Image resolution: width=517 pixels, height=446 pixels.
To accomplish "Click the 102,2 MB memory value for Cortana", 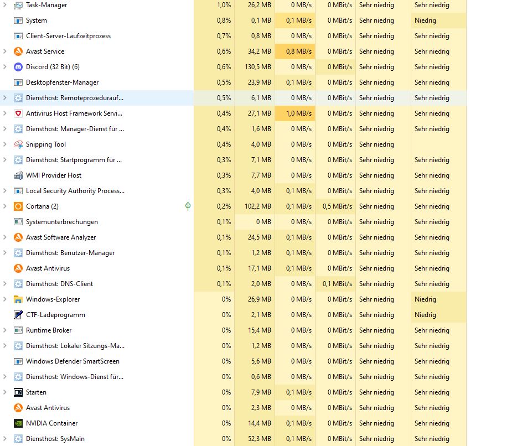I will click(258, 206).
